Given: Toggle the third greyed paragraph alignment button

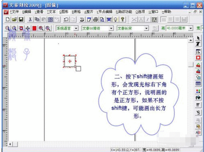Looking at the screenshot, I should pyautogui.click(x=177, y=20).
